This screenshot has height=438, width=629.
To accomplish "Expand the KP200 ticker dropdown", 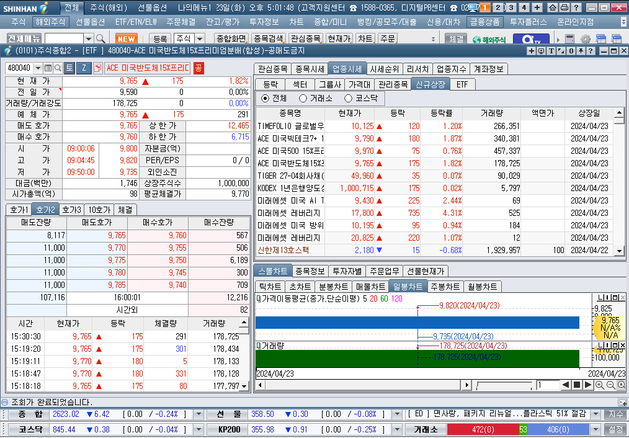I will pyautogui.click(x=397, y=429).
